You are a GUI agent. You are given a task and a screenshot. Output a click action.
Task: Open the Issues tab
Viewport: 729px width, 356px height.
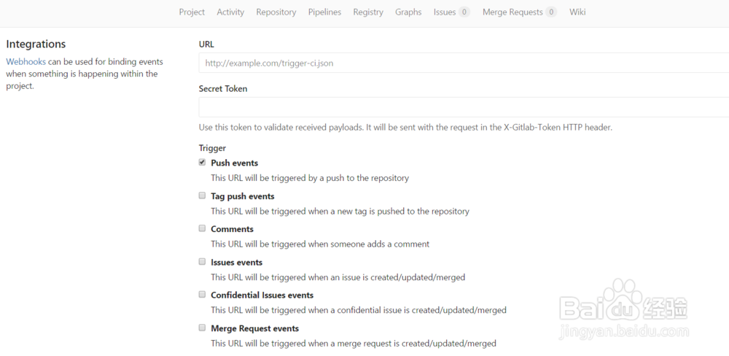tap(445, 12)
